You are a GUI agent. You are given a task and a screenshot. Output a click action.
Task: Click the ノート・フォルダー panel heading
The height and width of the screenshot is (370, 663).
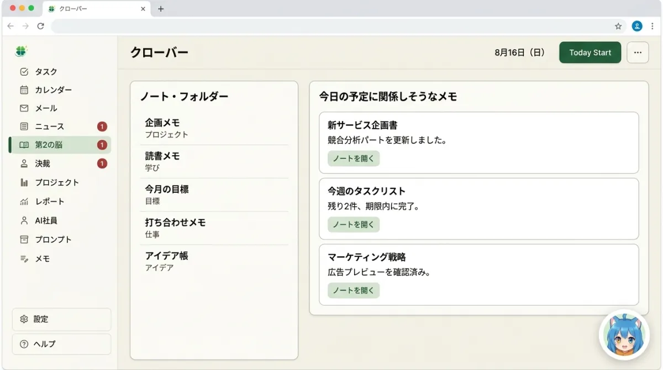[184, 97]
